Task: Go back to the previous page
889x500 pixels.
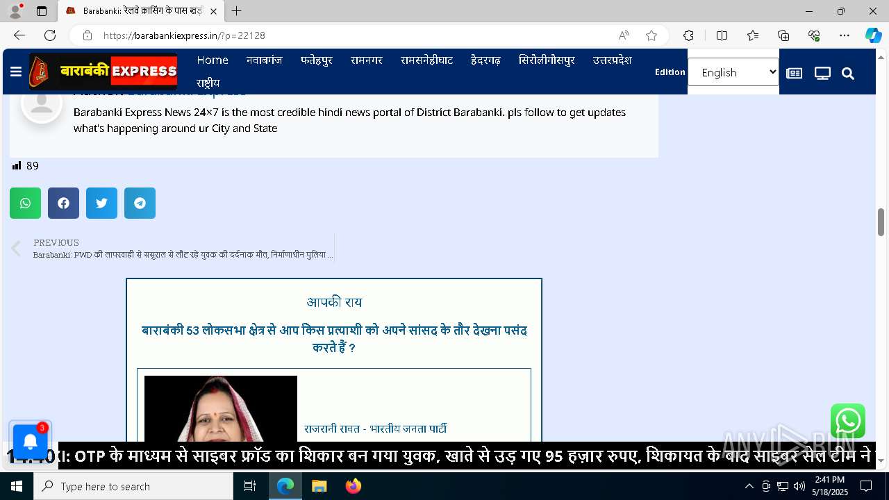Action: click(19, 35)
